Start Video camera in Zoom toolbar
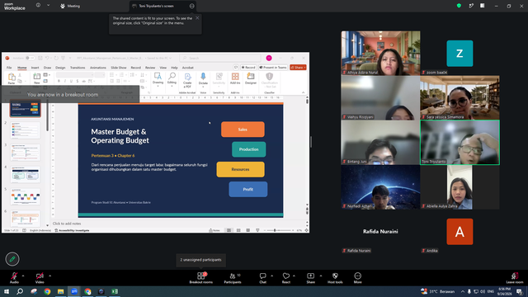The image size is (528, 297). pyautogui.click(x=40, y=278)
